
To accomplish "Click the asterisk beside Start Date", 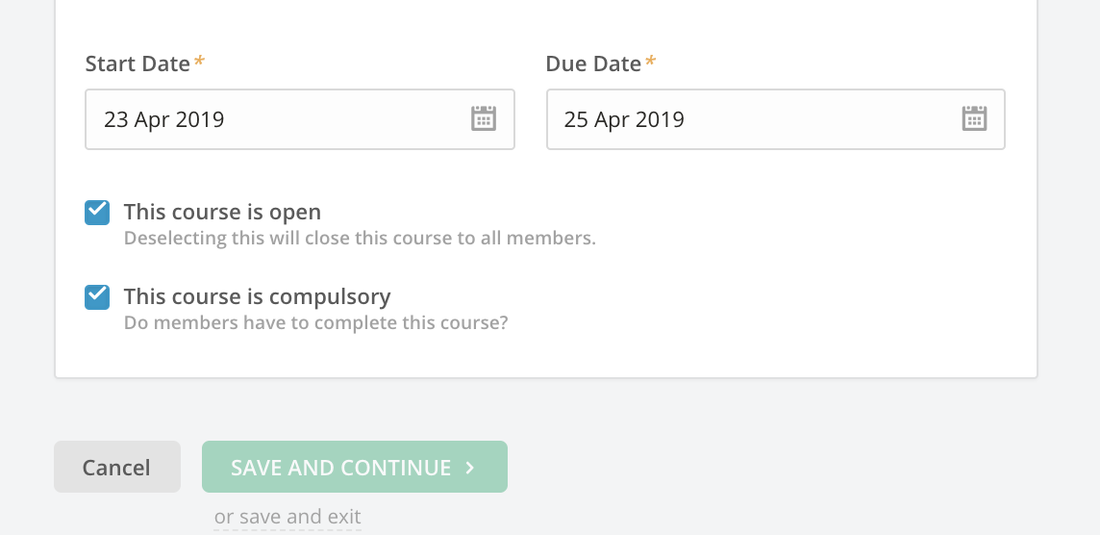I will 200,64.
